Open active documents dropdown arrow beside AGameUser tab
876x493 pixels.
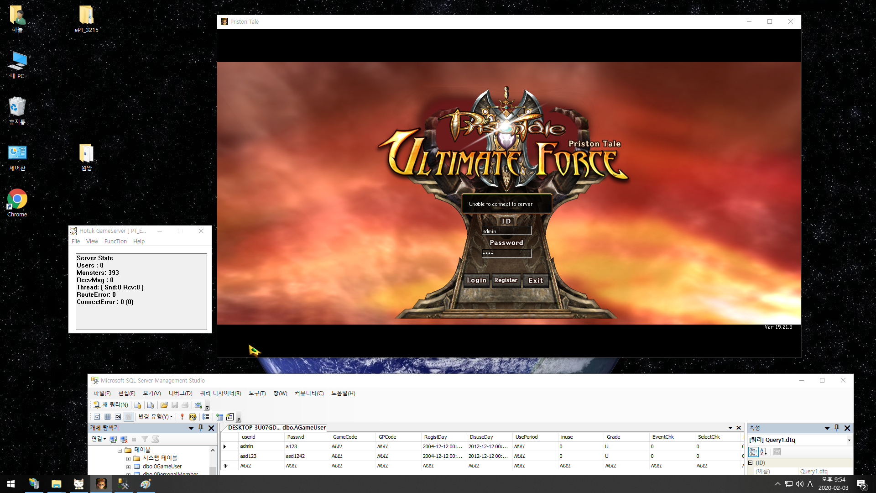coord(730,428)
